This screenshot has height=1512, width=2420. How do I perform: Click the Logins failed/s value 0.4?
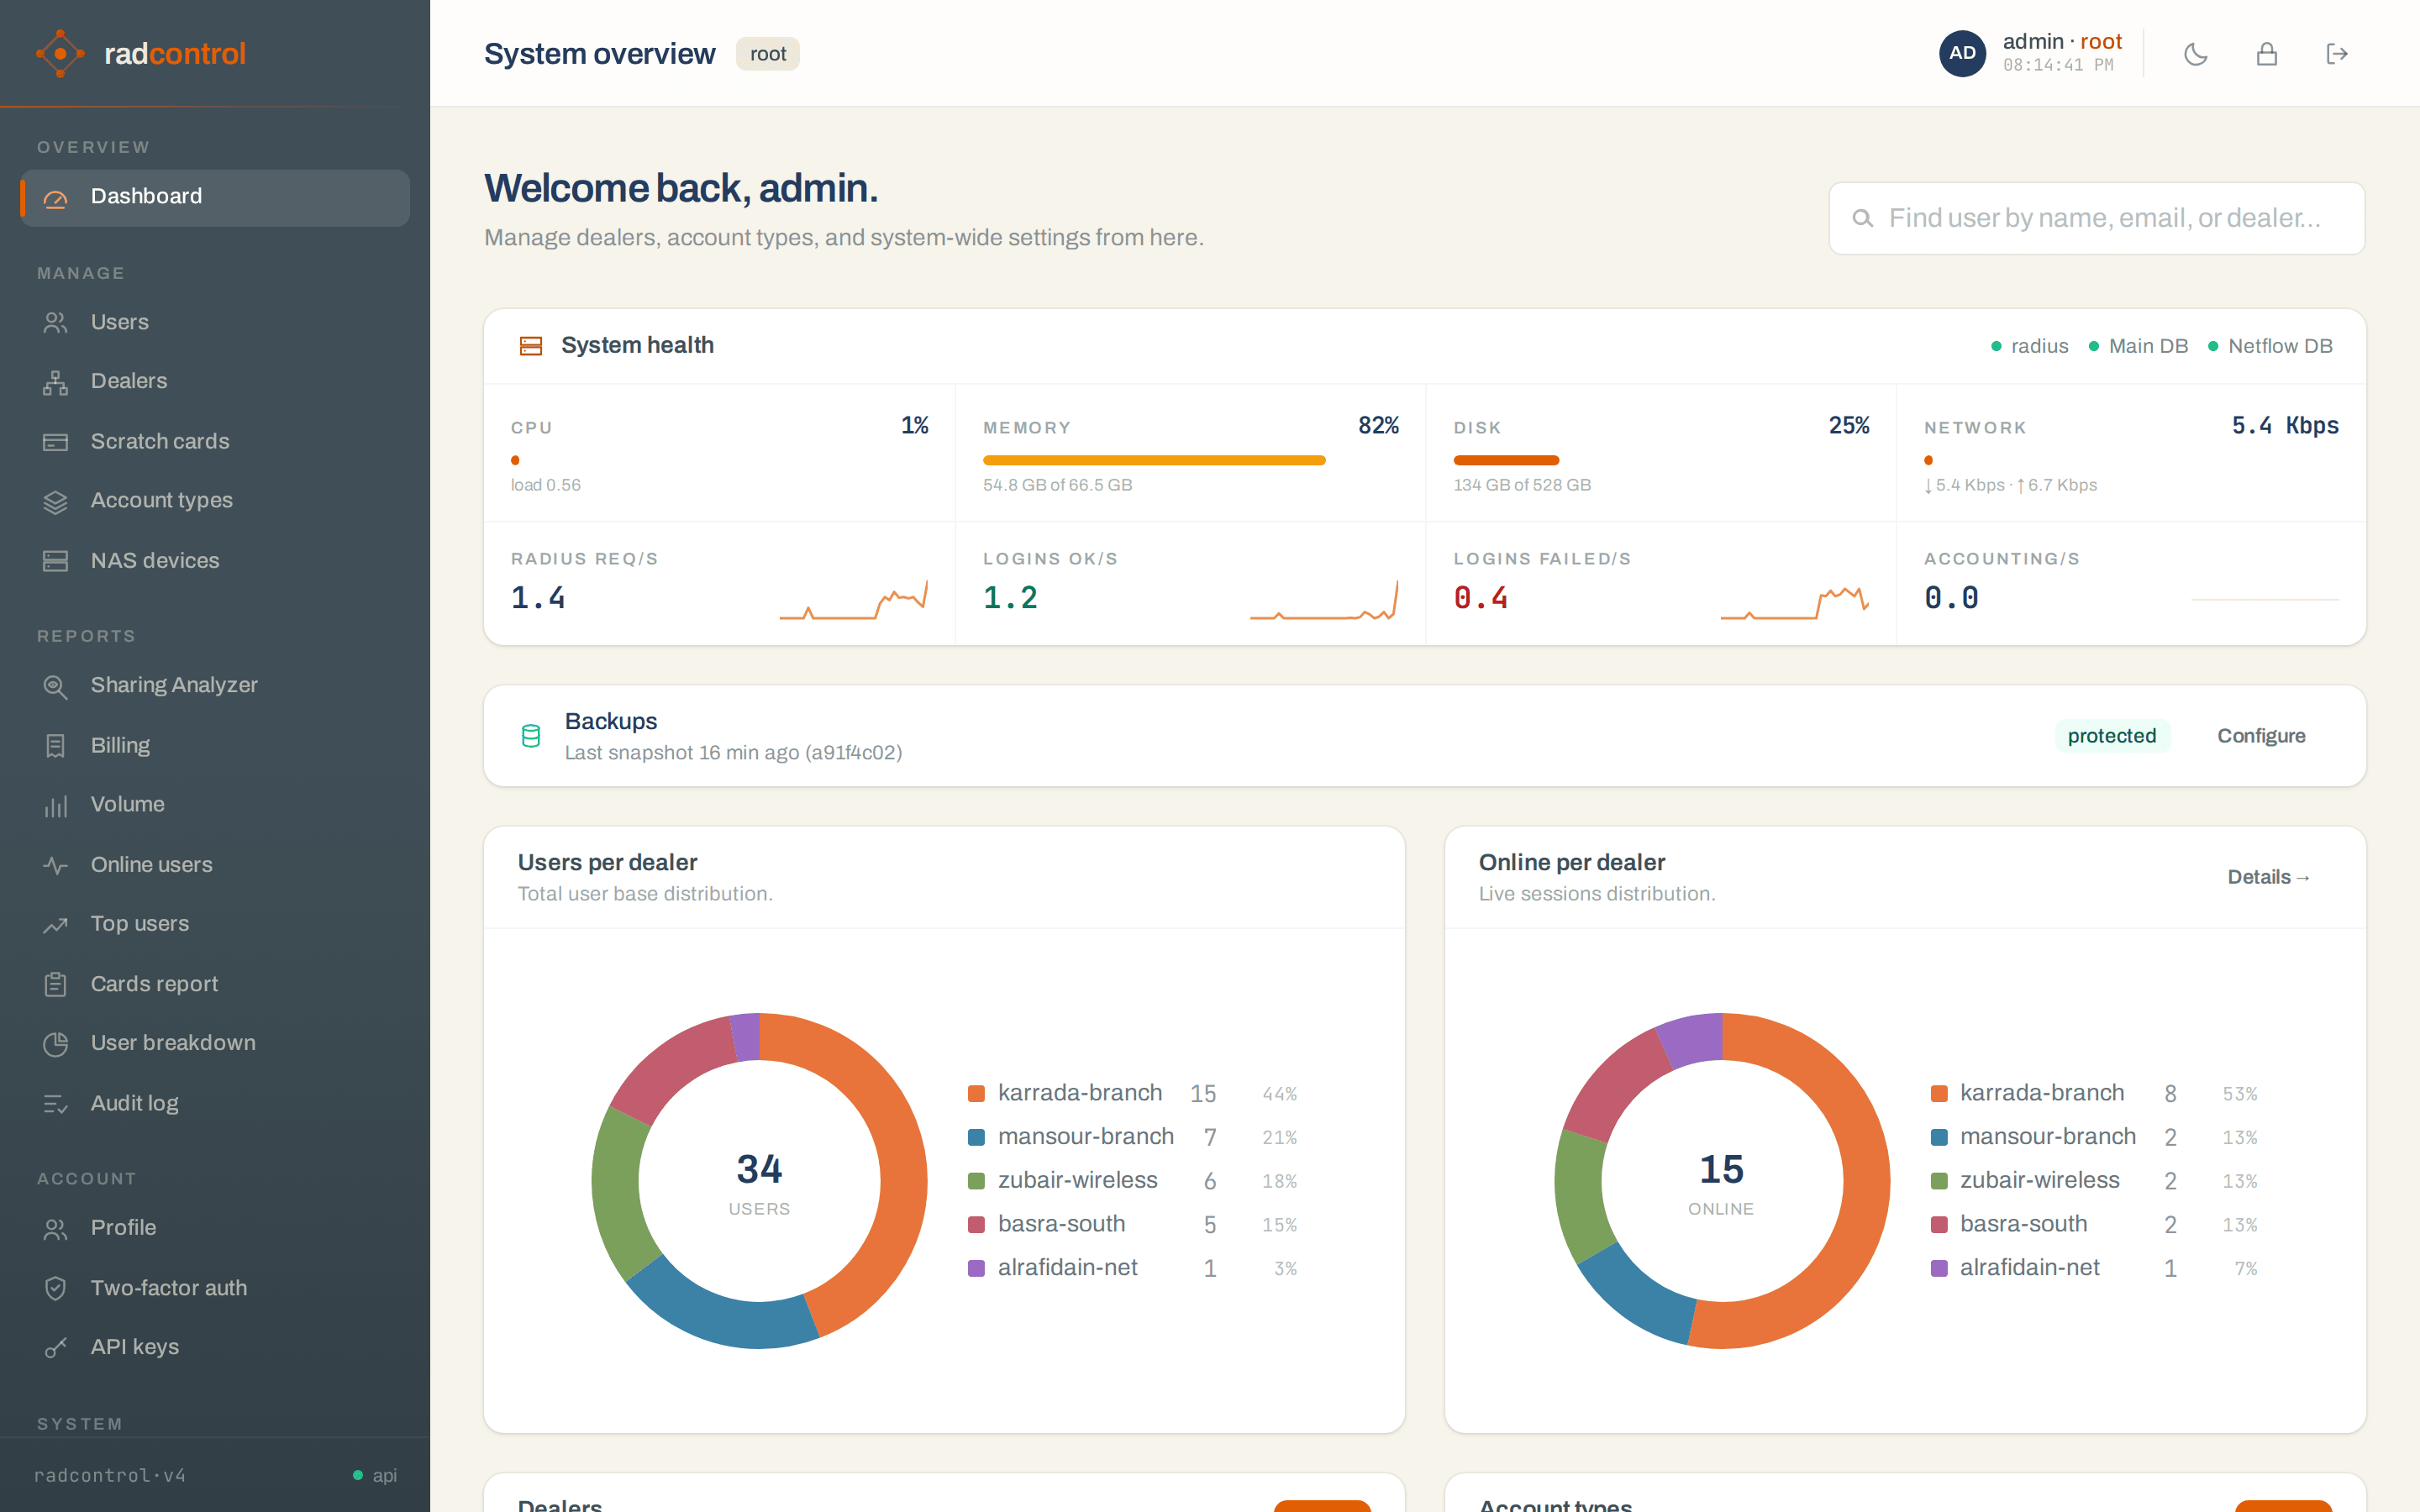(1480, 598)
